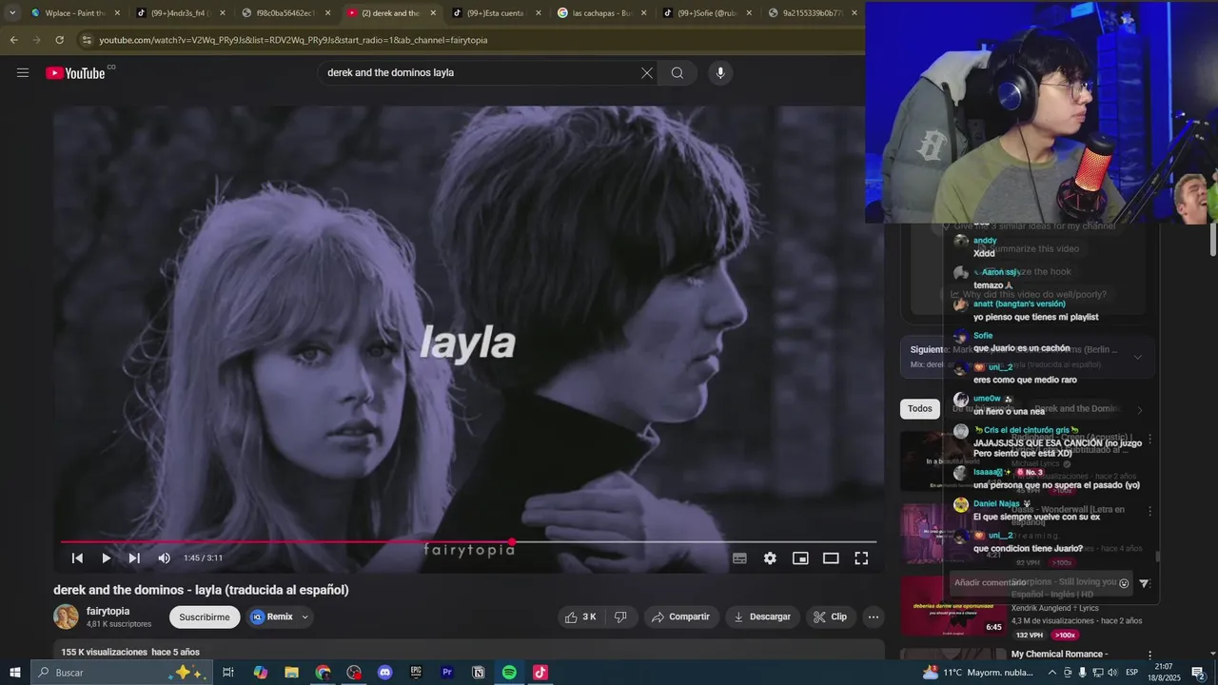
Task: Play the paused video
Action: (106, 558)
